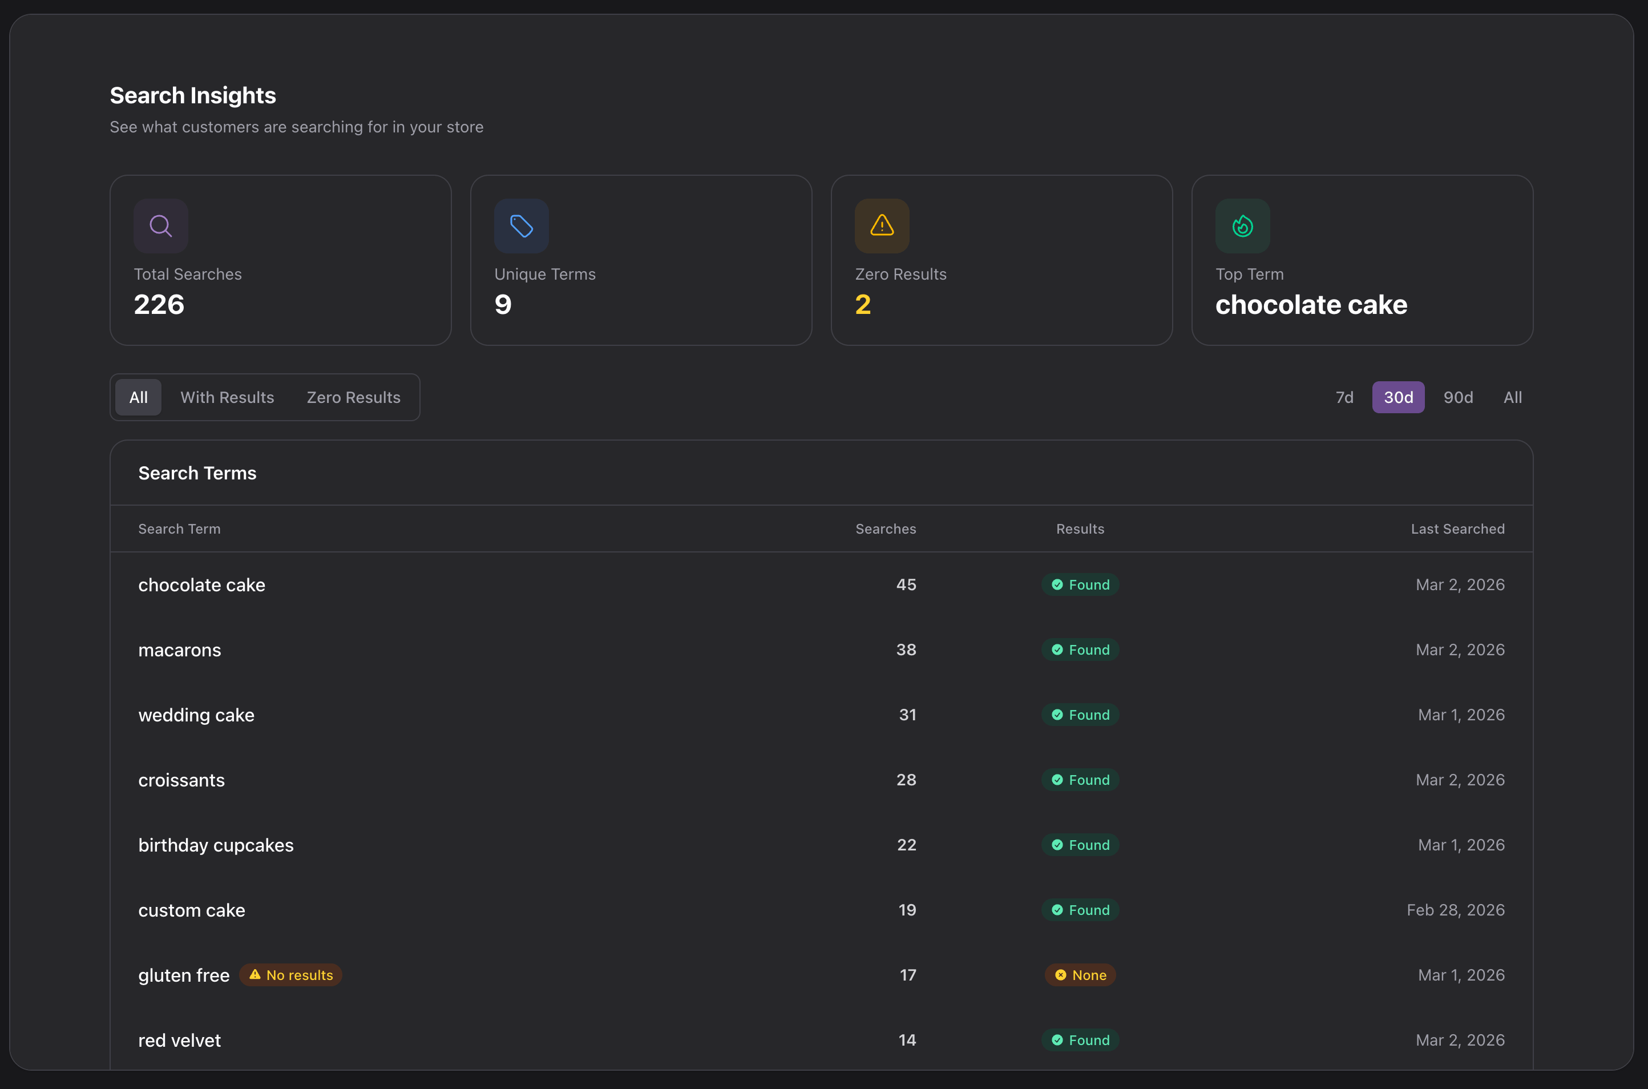This screenshot has height=1089, width=1648.
Task: Click the warning triangle icon on Zero Results card
Action: pyautogui.click(x=881, y=225)
